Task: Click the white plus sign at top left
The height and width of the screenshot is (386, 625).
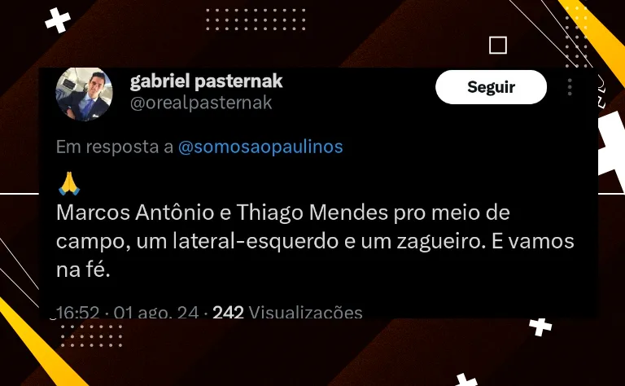Action: (x=58, y=20)
